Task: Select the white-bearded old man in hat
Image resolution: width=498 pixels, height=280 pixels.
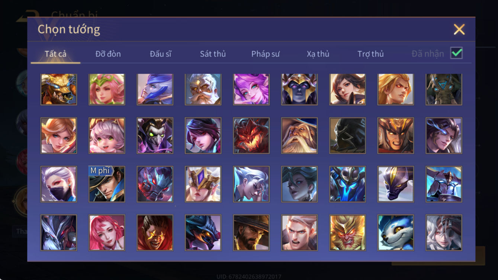Action: 299,136
